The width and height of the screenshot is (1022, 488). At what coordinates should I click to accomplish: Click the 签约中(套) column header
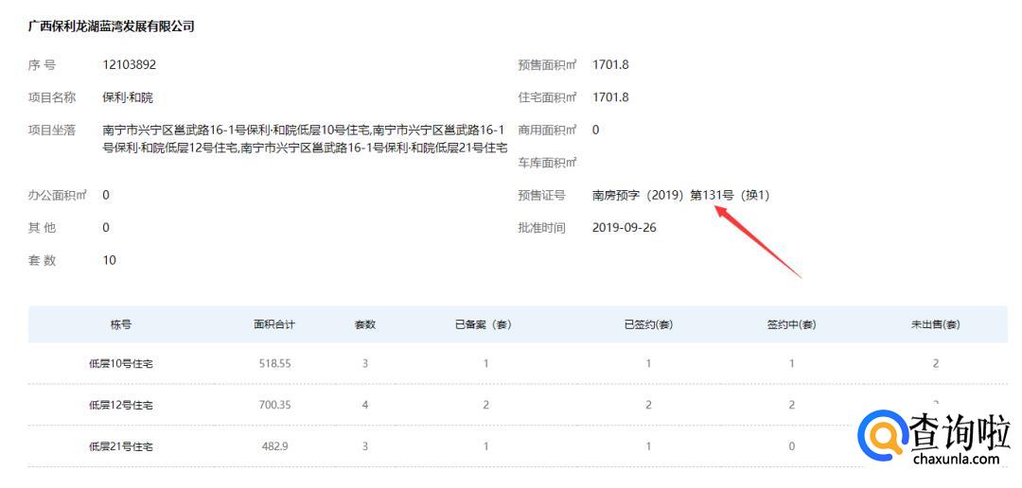(791, 324)
